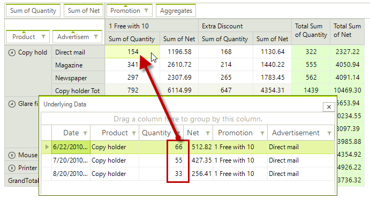Viewport: 370px width, 200px height.
Task: Open Net column filter in Underlying Data
Action: pyautogui.click(x=208, y=133)
